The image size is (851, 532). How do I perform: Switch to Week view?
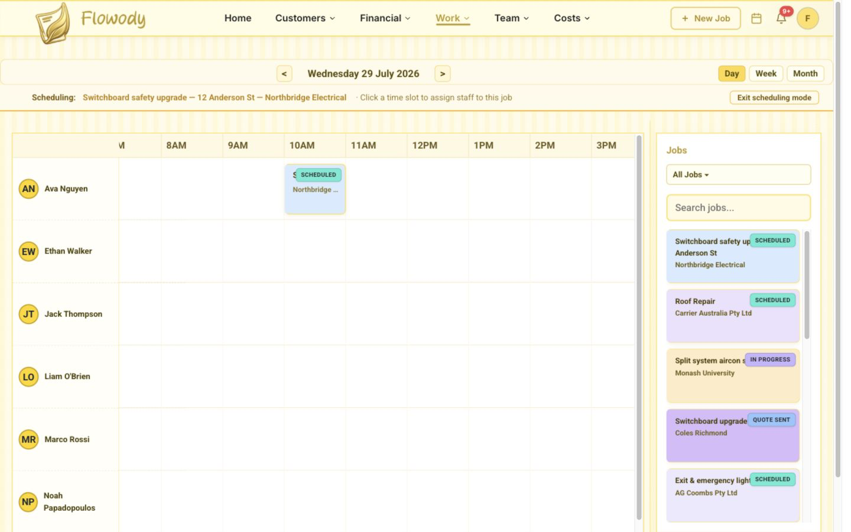click(x=766, y=74)
